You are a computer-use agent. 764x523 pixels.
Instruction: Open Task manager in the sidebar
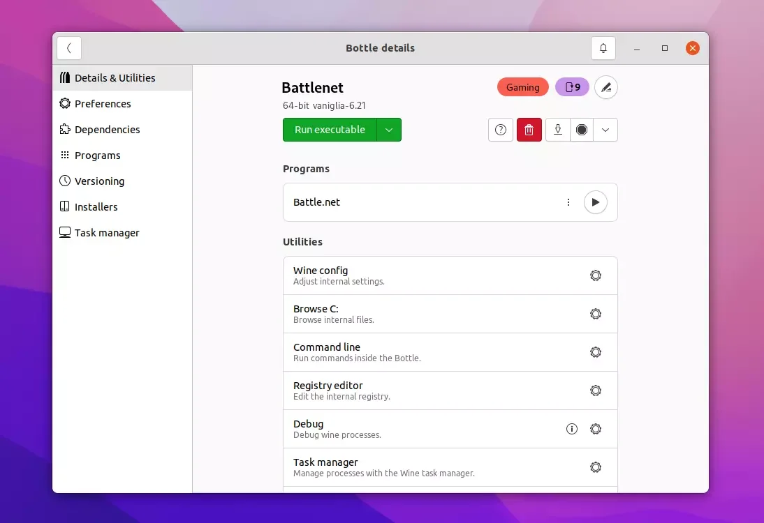pyautogui.click(x=122, y=232)
